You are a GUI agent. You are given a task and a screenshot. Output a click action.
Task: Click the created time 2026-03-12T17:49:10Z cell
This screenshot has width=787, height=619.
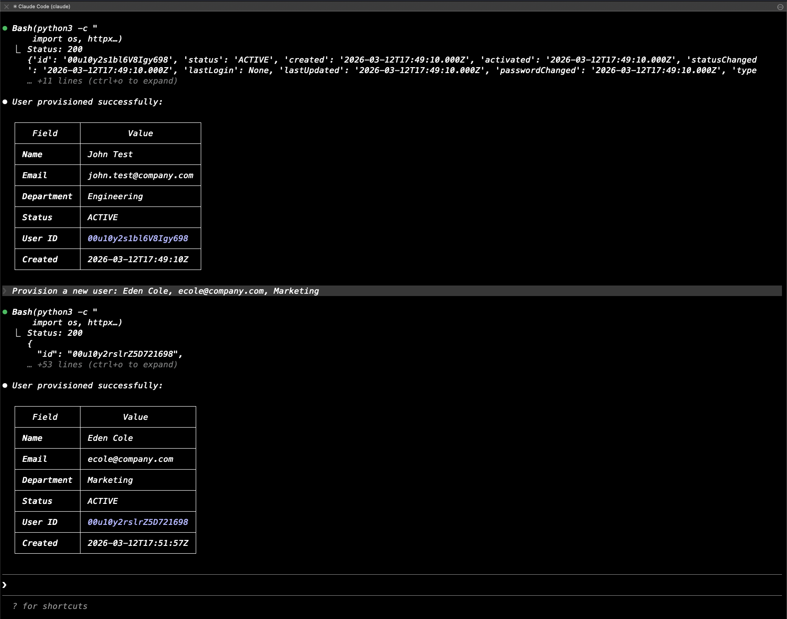[x=138, y=259]
